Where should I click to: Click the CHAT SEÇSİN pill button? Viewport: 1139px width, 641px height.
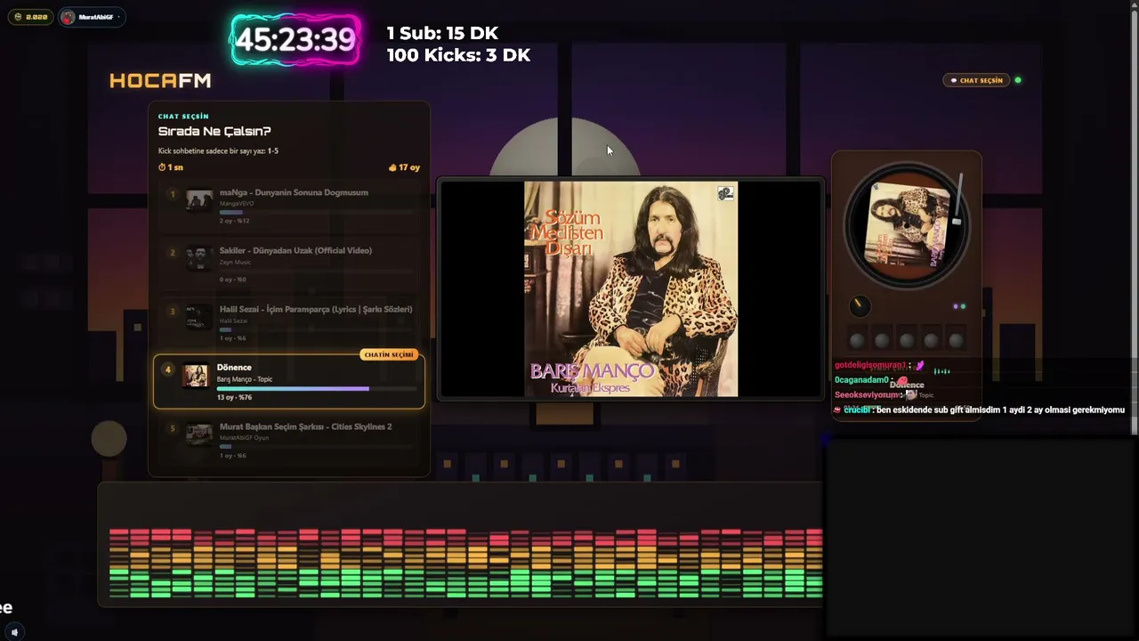pos(977,80)
